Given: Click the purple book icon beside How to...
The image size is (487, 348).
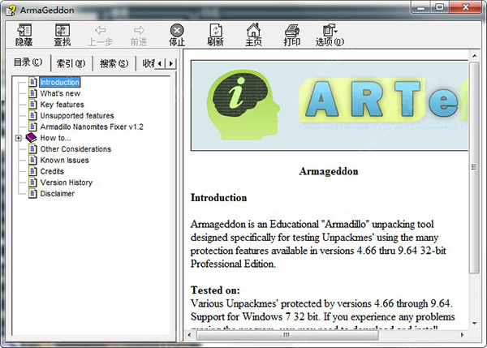Looking at the screenshot, I should (x=31, y=138).
